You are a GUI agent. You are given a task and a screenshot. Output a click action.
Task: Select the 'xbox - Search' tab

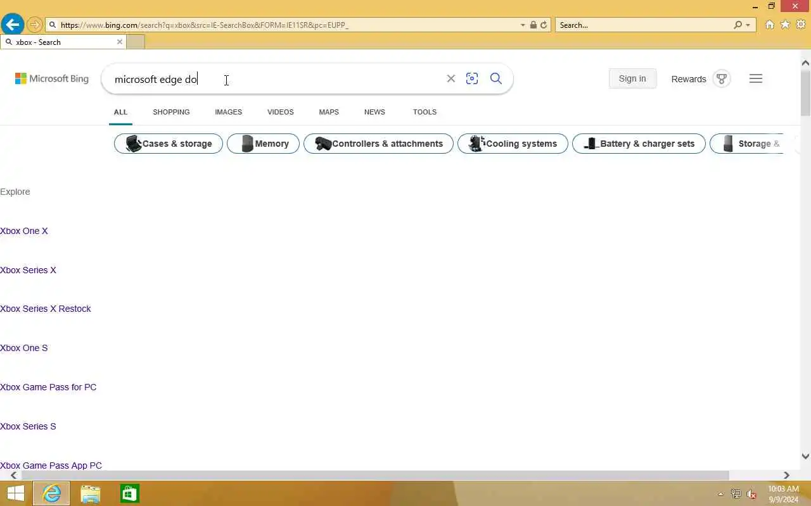tap(63, 42)
